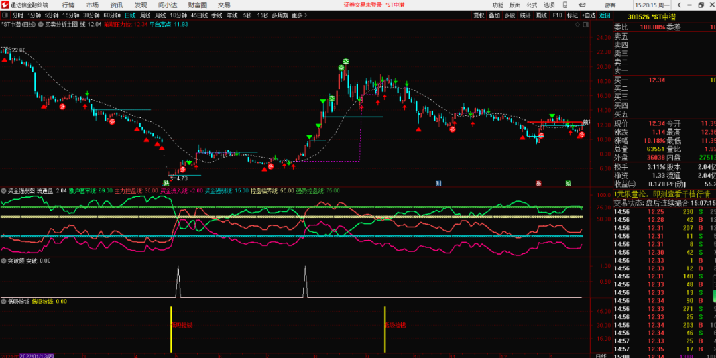Click the 前期压力位: 12.34 indicator text
This screenshot has height=358, width=716.
[x=127, y=25]
